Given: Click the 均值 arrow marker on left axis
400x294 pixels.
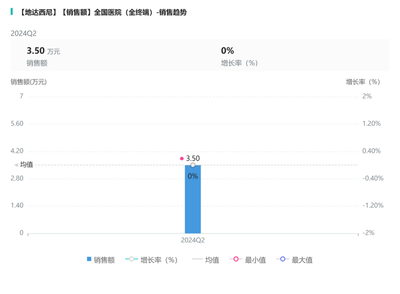Looking at the screenshot, I should 16,165.
